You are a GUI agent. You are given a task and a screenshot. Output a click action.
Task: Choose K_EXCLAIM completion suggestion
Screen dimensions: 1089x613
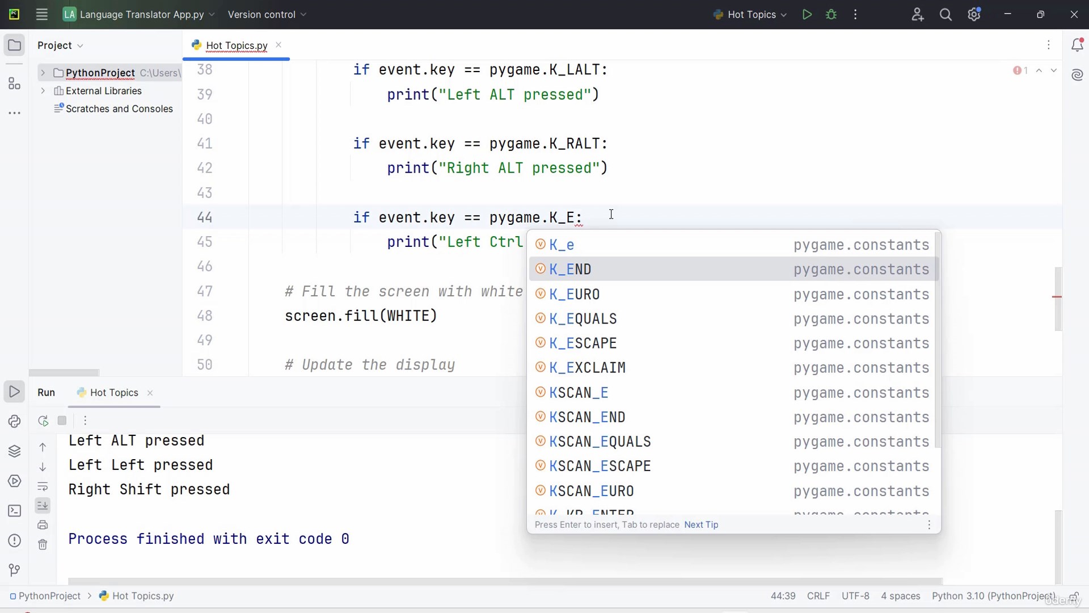(733, 368)
